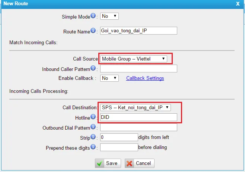Screen dimensions: 245x172
Task: Click into the Inbound Caller Pattern field
Action: pos(139,69)
